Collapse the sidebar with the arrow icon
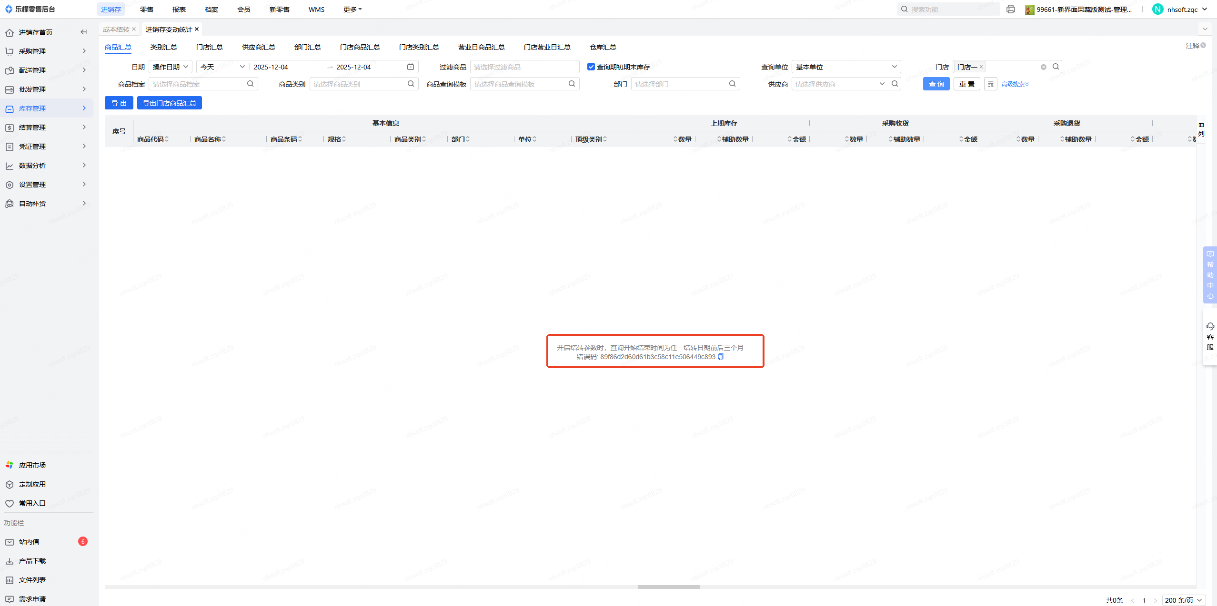The width and height of the screenshot is (1217, 606). 84,32
